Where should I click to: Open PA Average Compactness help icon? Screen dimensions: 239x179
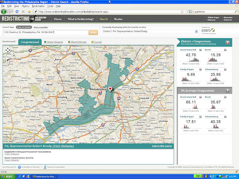point(227,90)
